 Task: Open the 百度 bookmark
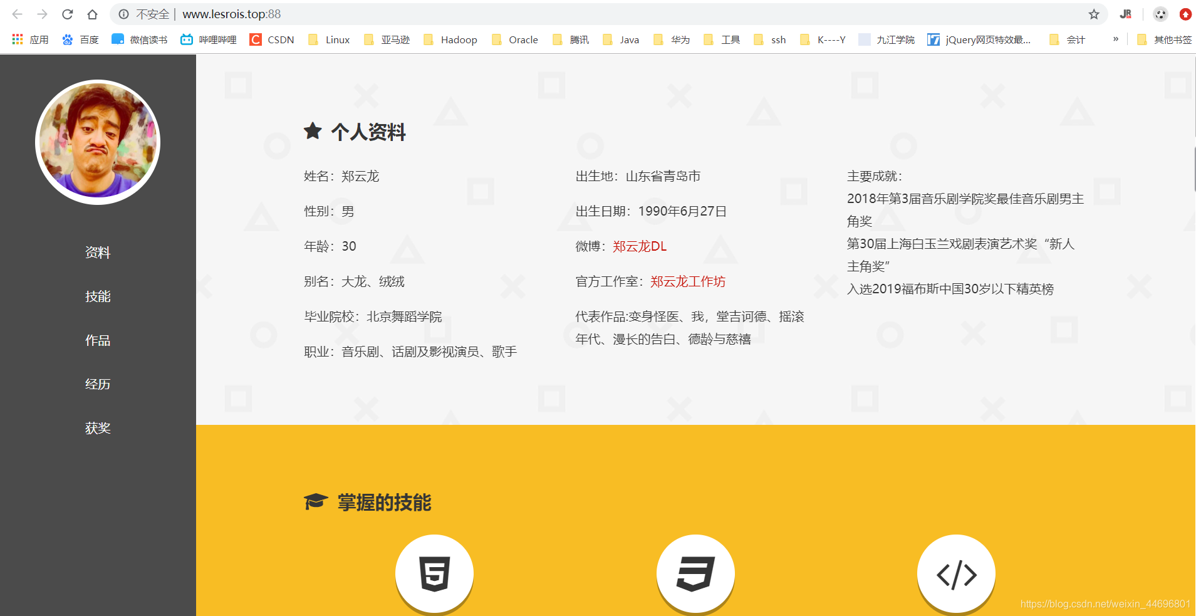[x=80, y=39]
